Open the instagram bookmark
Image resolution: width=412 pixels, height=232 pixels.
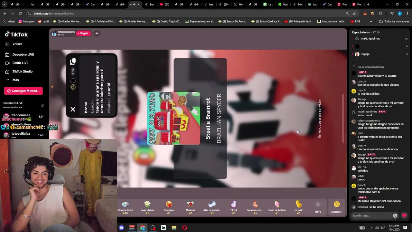pos(26,22)
